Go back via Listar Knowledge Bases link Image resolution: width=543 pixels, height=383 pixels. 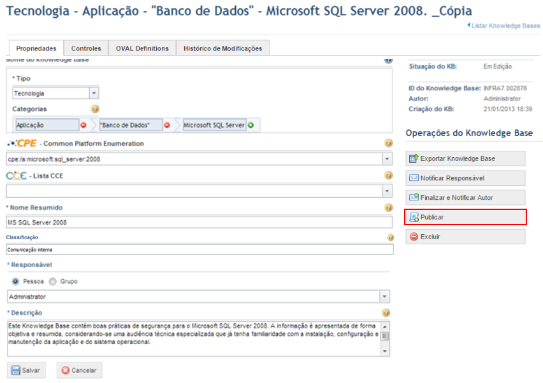point(504,25)
